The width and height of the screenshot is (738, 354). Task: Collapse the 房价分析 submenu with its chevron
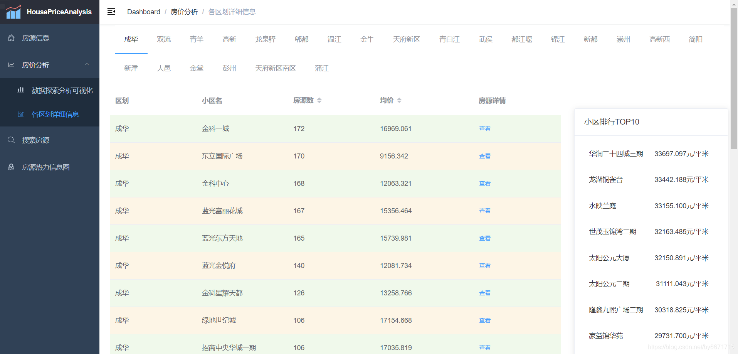(x=87, y=64)
